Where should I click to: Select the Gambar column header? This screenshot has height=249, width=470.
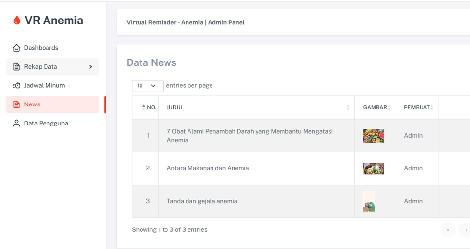coord(375,107)
